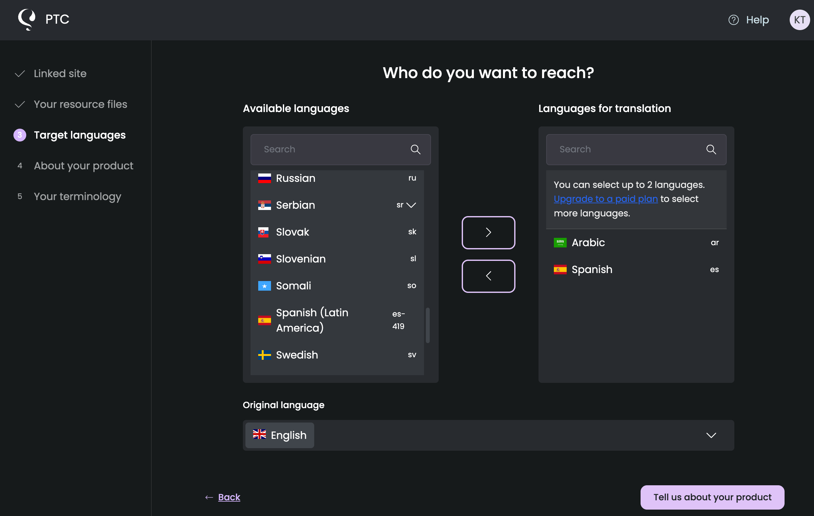
Task: Click the checkmark next to Your resource files
Action: [x=20, y=104]
